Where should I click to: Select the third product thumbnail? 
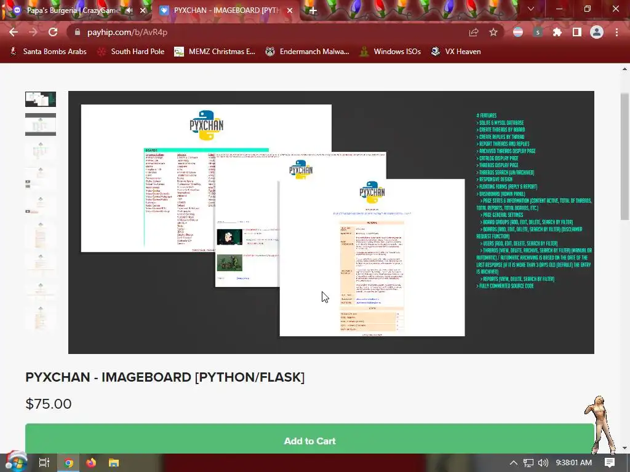coord(41,151)
